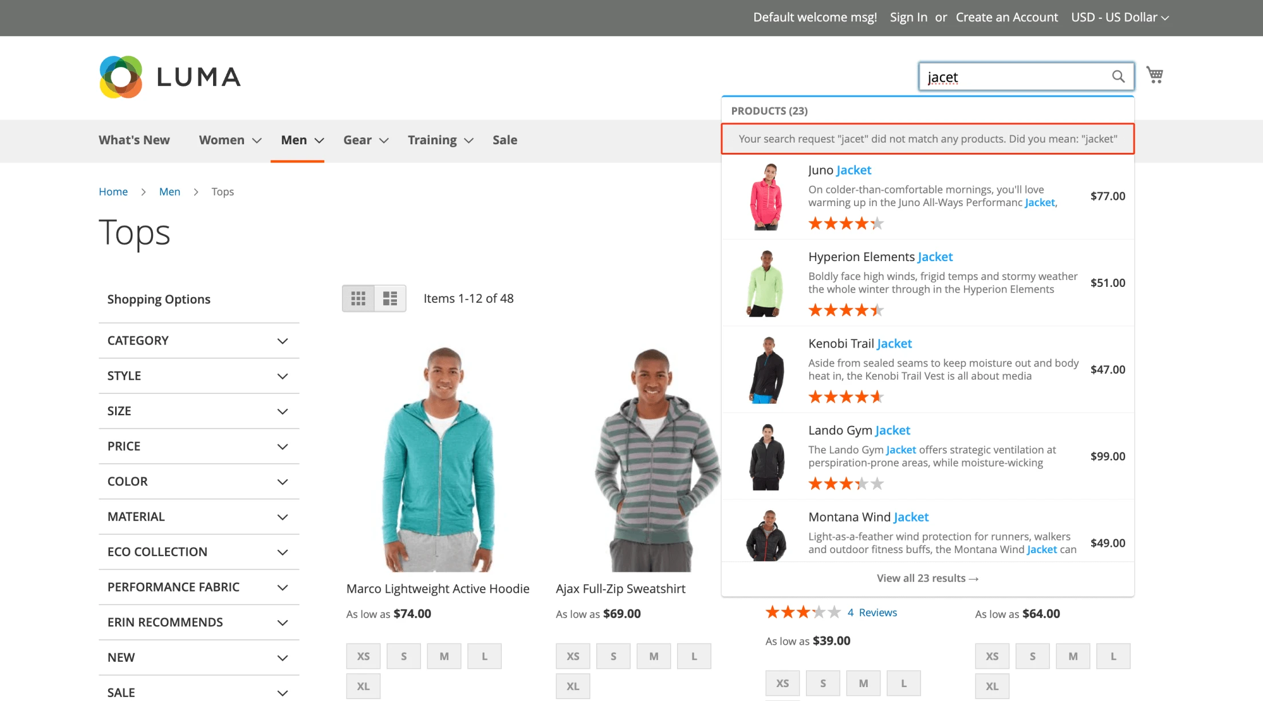
Task: Click the Sign In link
Action: [908, 17]
